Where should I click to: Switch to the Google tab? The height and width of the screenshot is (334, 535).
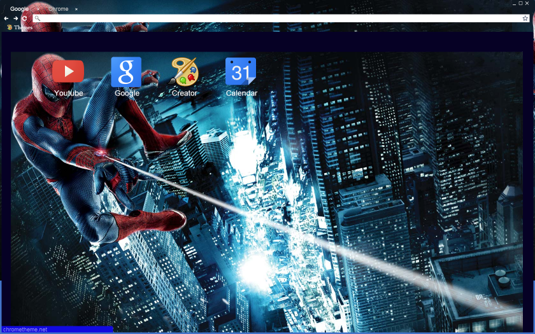(x=20, y=9)
